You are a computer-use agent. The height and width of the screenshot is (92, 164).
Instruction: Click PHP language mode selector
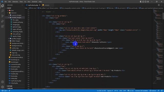click(x=125, y=91)
